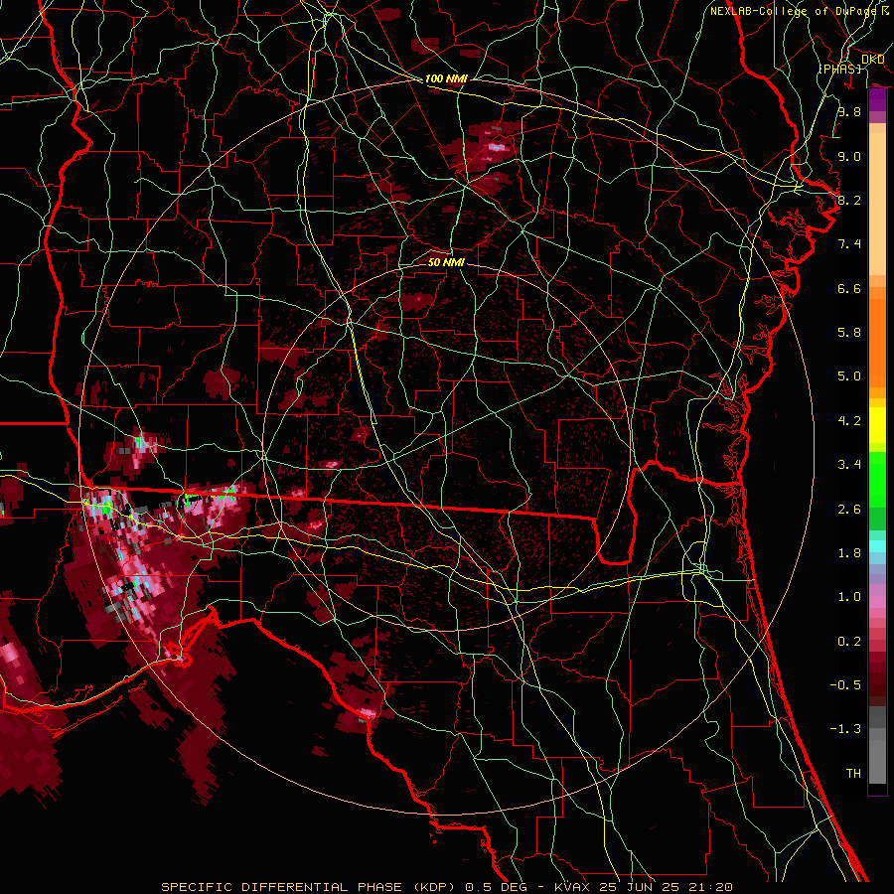Click the 5.8 legend value
The image size is (894, 894).
click(849, 333)
